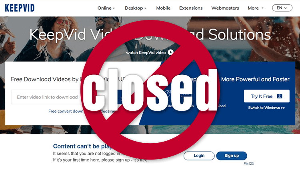Viewport: 300px width, 170px height.
Task: Play the watch KeepVid video circle icon
Action: point(171,52)
